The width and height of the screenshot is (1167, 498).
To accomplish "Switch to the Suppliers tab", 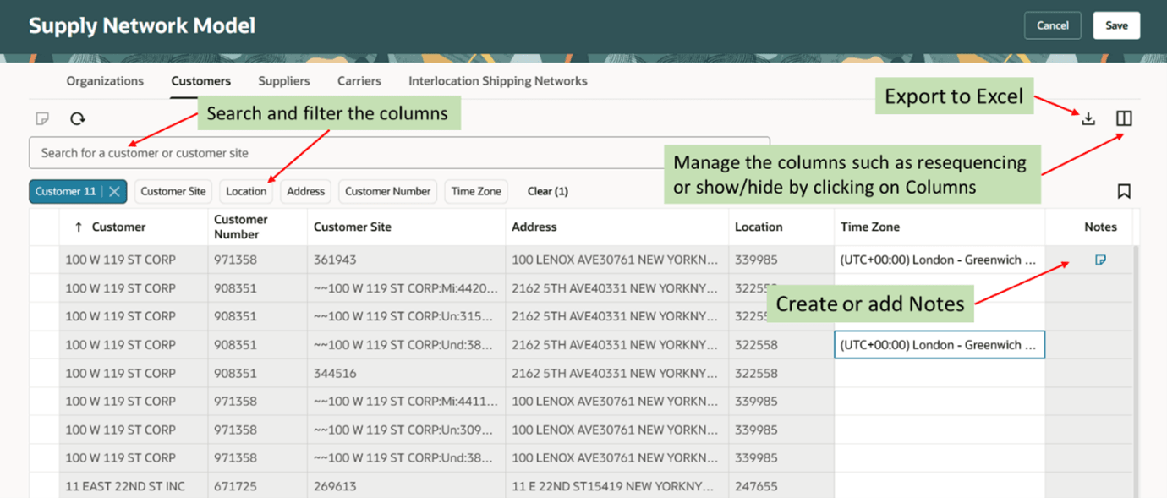I will (283, 80).
